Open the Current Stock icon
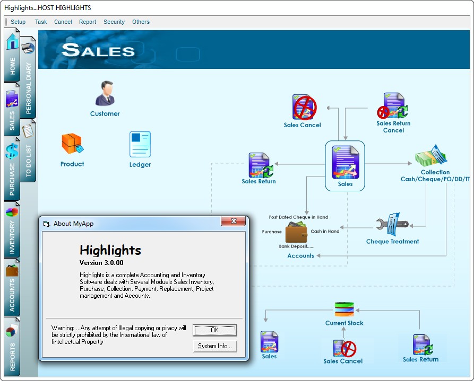This screenshot has height=381, width=474. pos(344,309)
